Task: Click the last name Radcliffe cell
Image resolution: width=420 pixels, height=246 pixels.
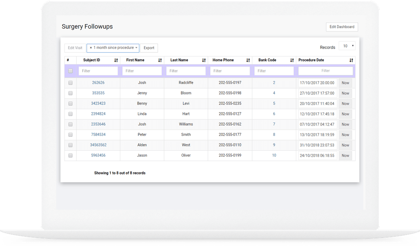Action: pyautogui.click(x=186, y=82)
